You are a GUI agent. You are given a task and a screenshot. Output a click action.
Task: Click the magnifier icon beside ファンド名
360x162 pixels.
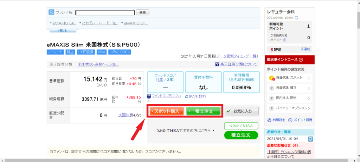coord(51,12)
